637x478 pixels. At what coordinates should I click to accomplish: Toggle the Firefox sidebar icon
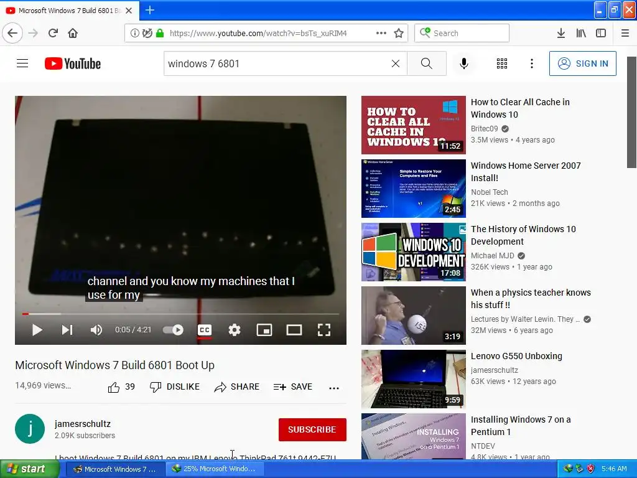[601, 33]
